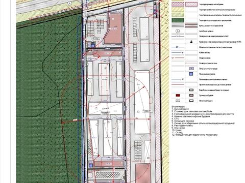245x183 pixels.
Task: Click the dark red filled rectangle legend symbol
Action: [x=178, y=96]
